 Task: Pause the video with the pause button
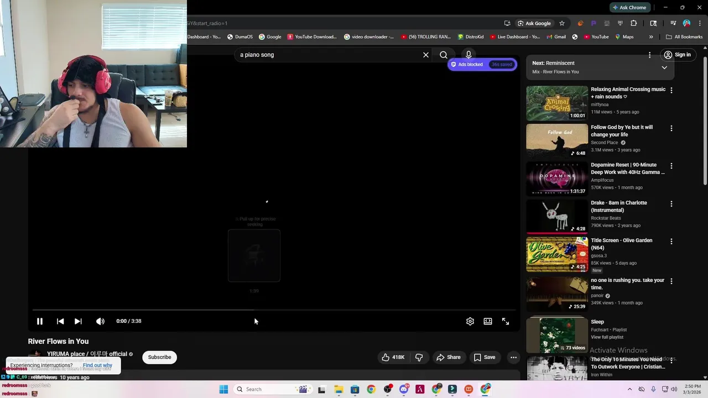pyautogui.click(x=40, y=321)
